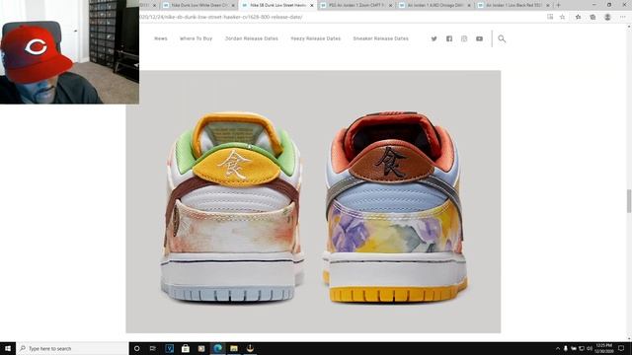The height and width of the screenshot is (355, 632).
Task: Open the Favorites list icon
Action: 578,17
